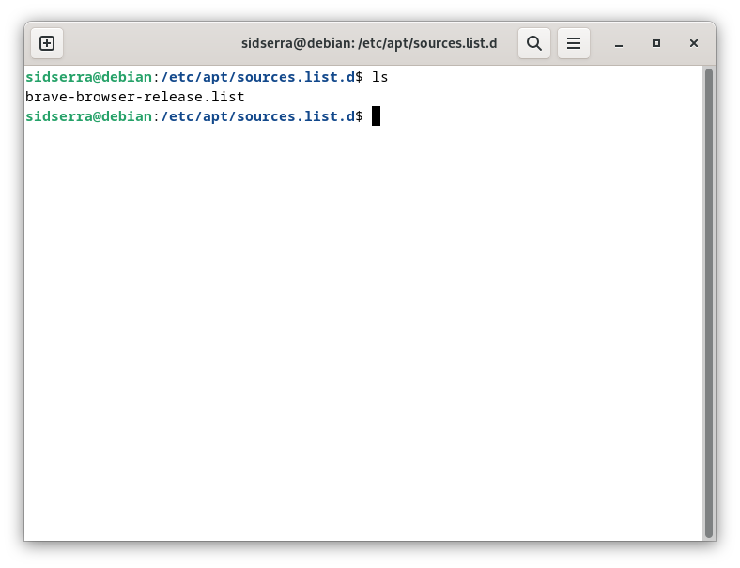Open the hamburger main menu
The height and width of the screenshot is (568, 740).
(x=574, y=43)
